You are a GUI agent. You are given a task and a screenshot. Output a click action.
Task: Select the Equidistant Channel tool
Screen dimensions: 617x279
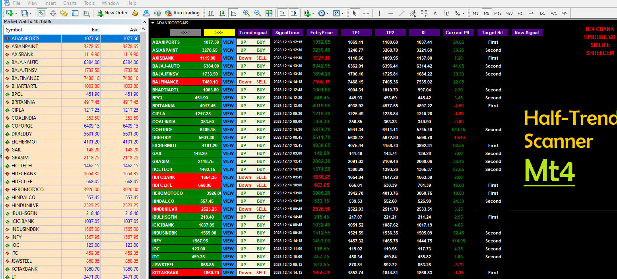click(x=413, y=13)
